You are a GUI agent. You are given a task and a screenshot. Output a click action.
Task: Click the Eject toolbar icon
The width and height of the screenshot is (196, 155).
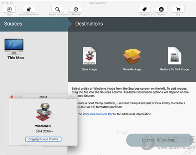point(9,9)
